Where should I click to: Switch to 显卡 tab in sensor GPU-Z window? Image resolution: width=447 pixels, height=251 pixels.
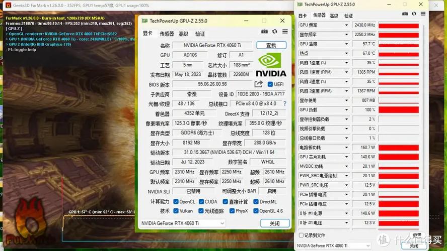(x=303, y=16)
